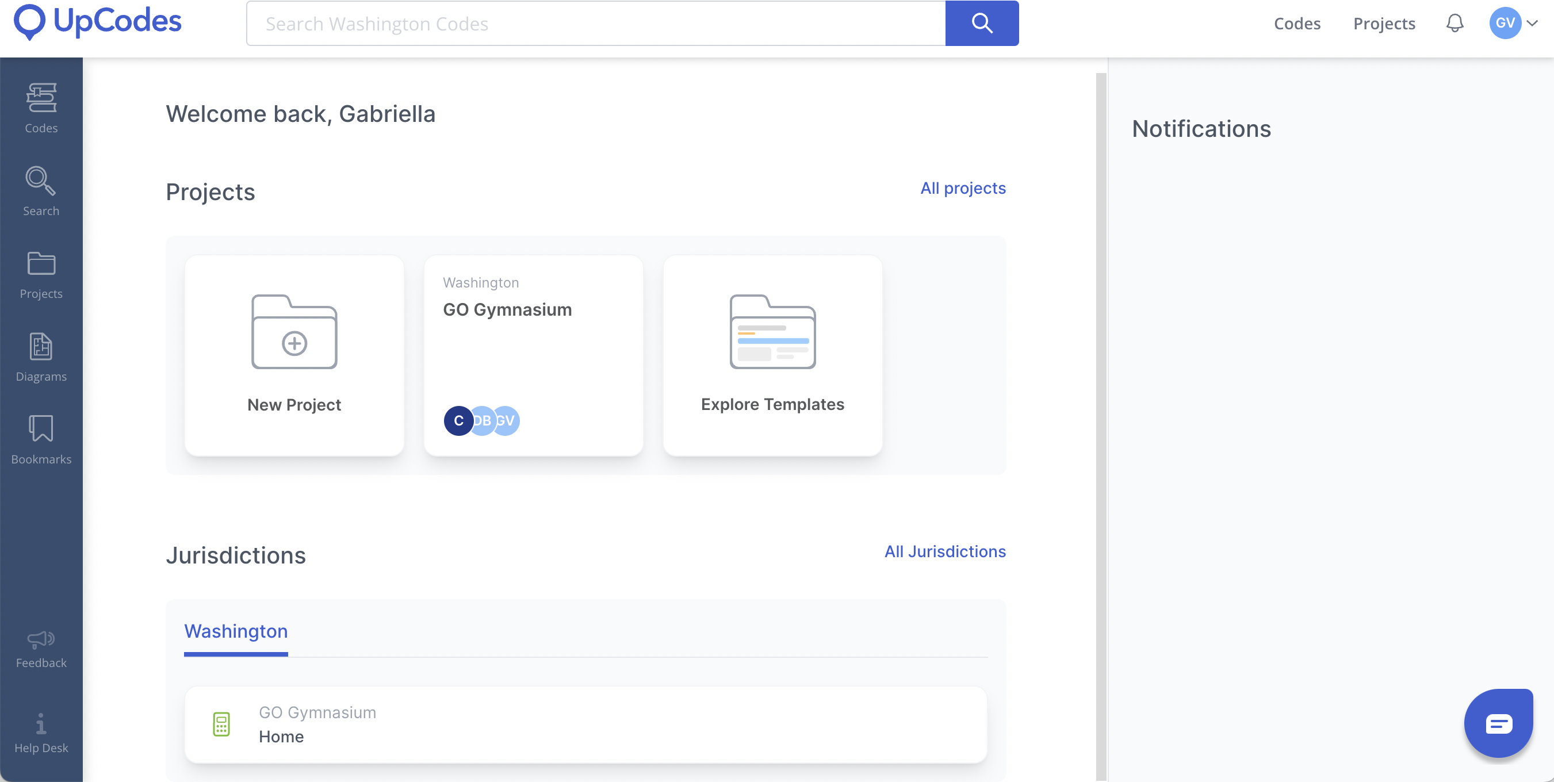Open the Codes top menu item
1554x782 pixels.
pyautogui.click(x=1296, y=24)
